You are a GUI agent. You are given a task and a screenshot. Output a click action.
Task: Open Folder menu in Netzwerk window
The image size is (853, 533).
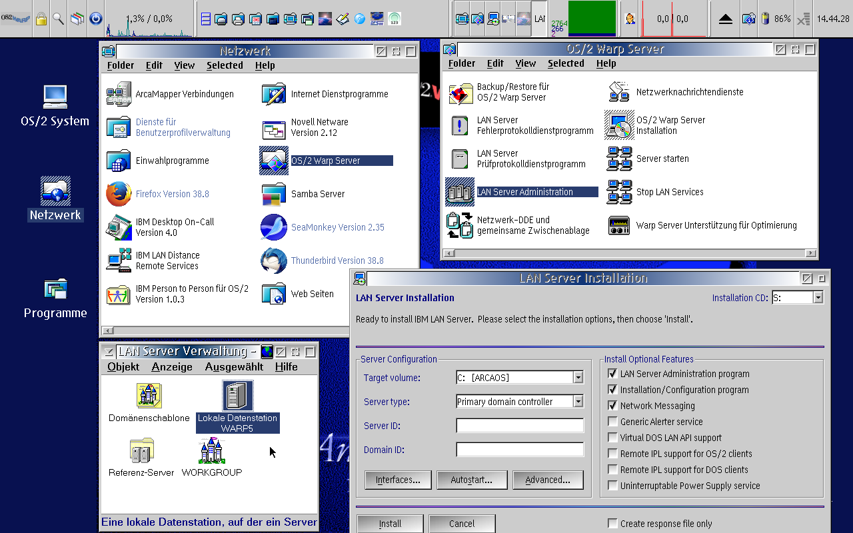[x=121, y=65]
